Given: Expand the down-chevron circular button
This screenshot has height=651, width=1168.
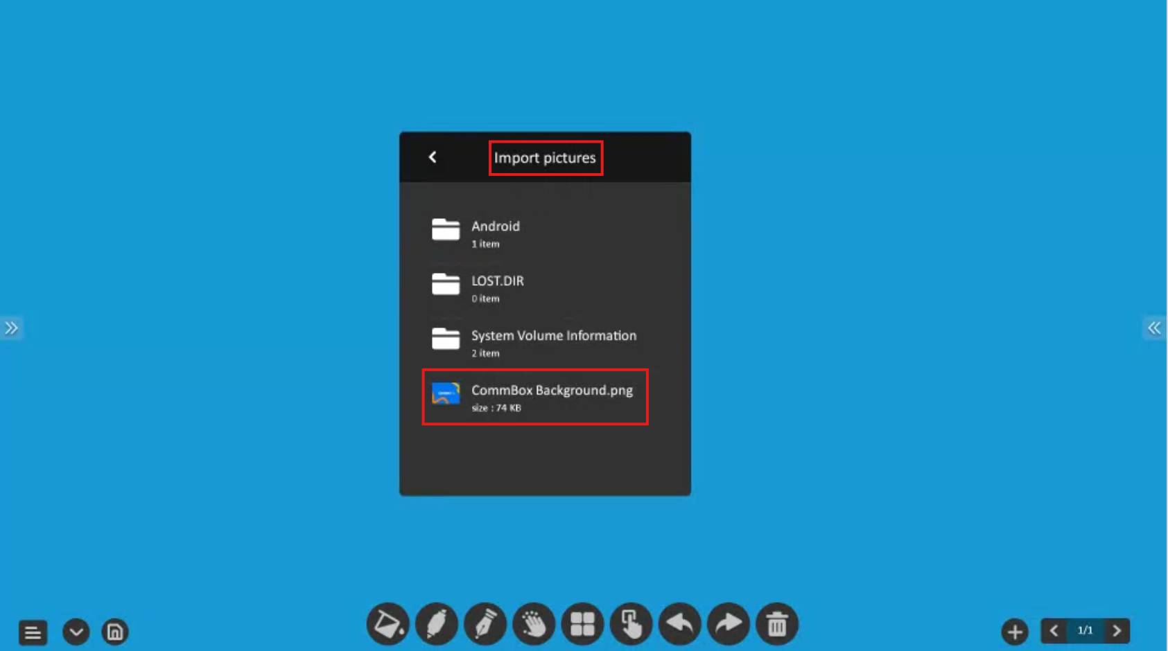Looking at the screenshot, I should [76, 632].
